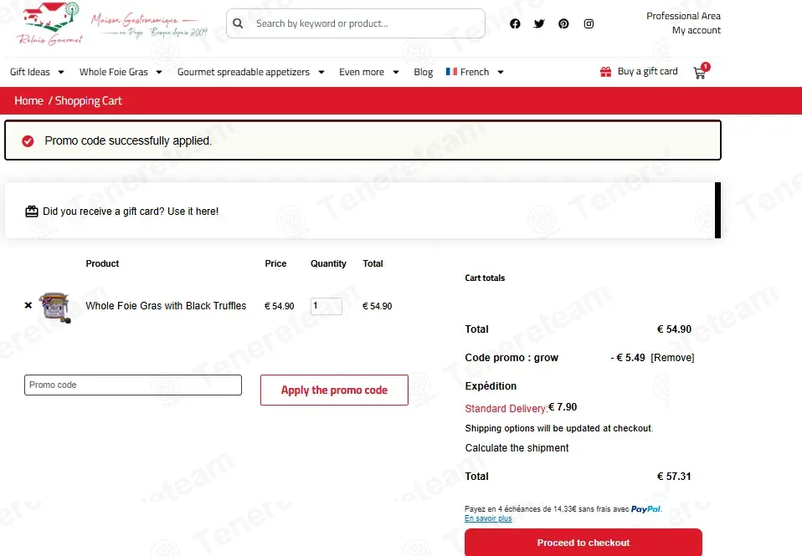Screen dimensions: 802x556
Task: Open Professional Area link
Action: [683, 16]
